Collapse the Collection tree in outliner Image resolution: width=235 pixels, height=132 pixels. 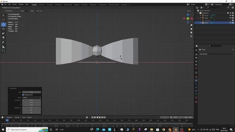tap(198, 13)
